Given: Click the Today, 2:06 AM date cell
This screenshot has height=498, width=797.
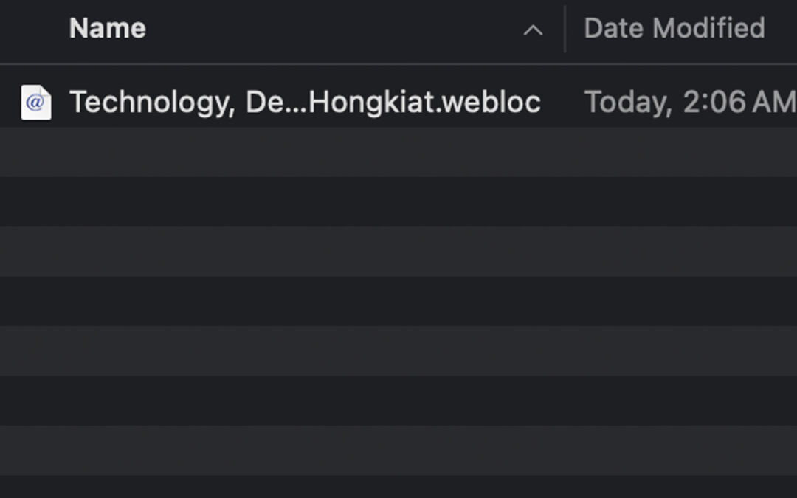Looking at the screenshot, I should tap(689, 102).
